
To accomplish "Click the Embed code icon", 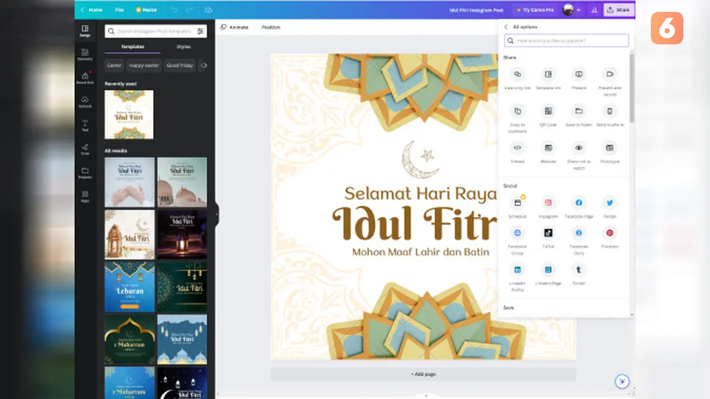I will [x=517, y=148].
